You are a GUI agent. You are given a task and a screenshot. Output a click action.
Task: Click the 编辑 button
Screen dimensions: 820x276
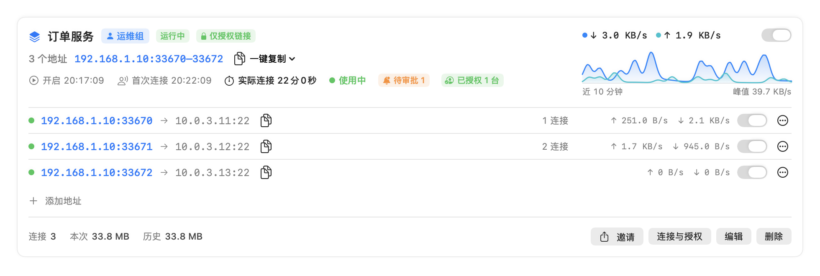pos(733,237)
